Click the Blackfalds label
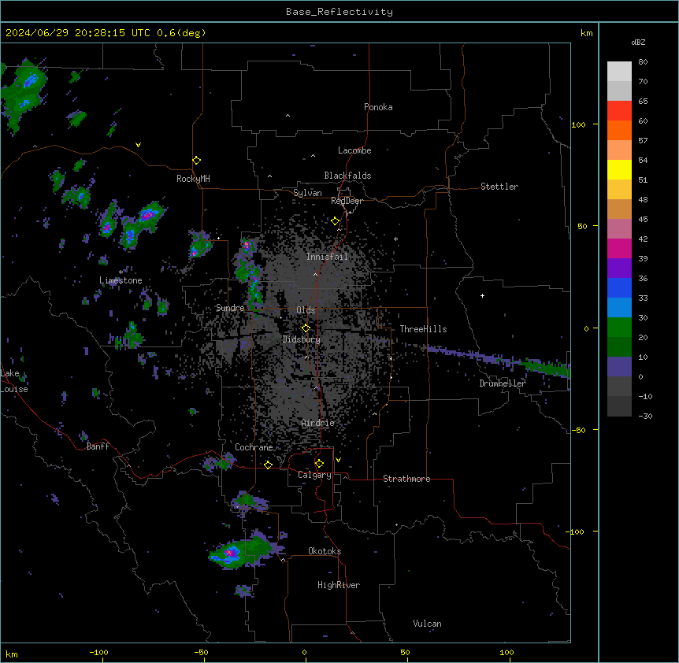 [x=347, y=176]
